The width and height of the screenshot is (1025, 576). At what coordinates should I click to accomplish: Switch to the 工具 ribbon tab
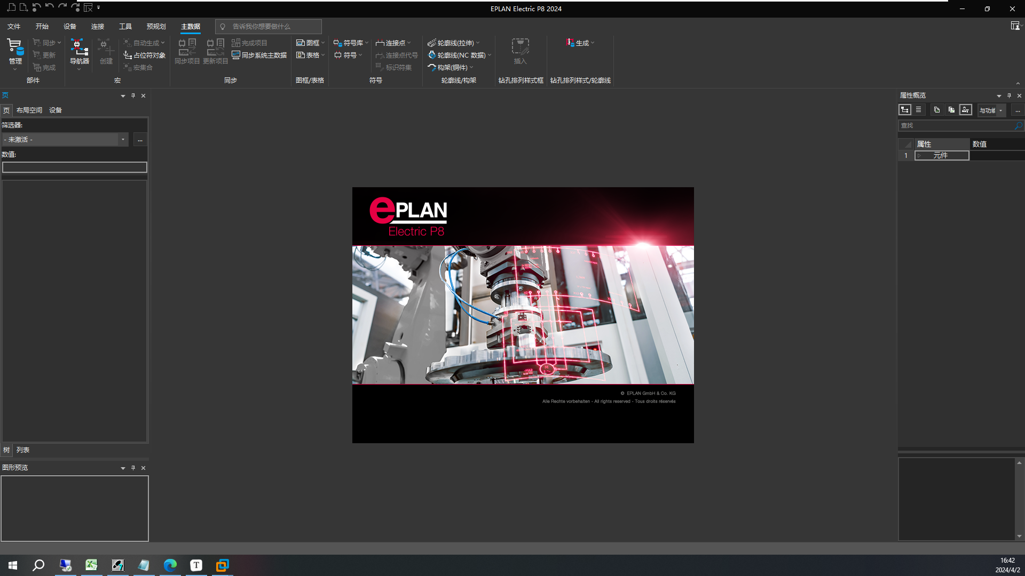tap(125, 26)
